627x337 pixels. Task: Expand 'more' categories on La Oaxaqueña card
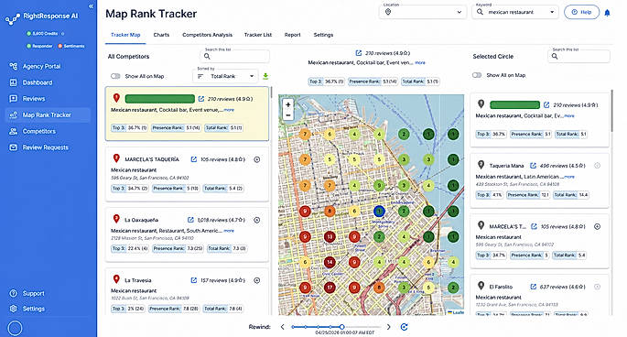(x=229, y=231)
